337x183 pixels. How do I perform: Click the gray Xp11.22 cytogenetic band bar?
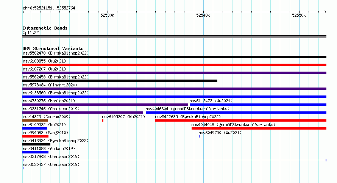click(174, 37)
